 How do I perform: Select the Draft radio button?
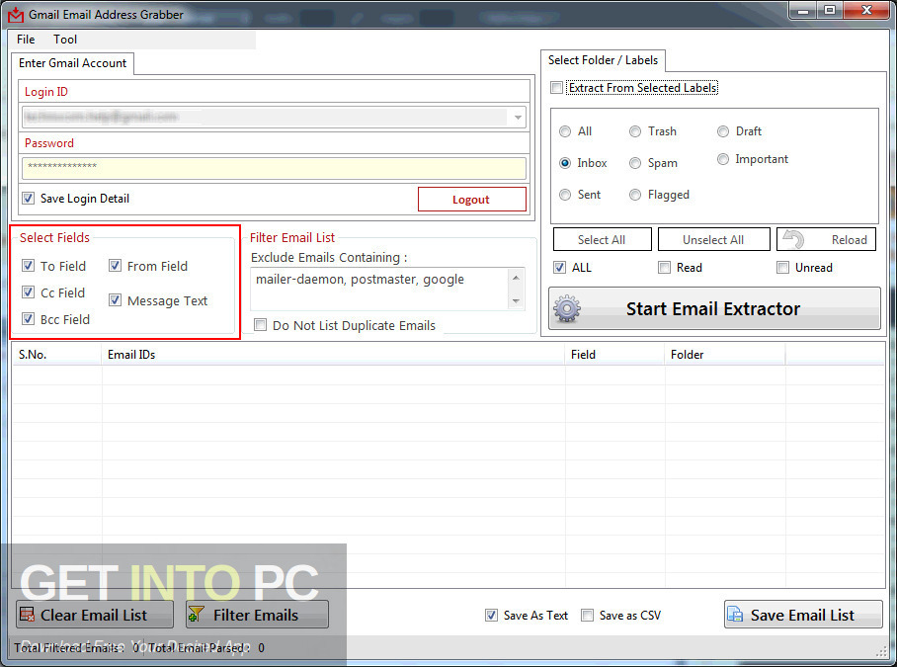point(723,131)
